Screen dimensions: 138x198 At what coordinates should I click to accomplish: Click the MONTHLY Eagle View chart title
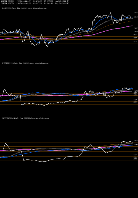26,118
